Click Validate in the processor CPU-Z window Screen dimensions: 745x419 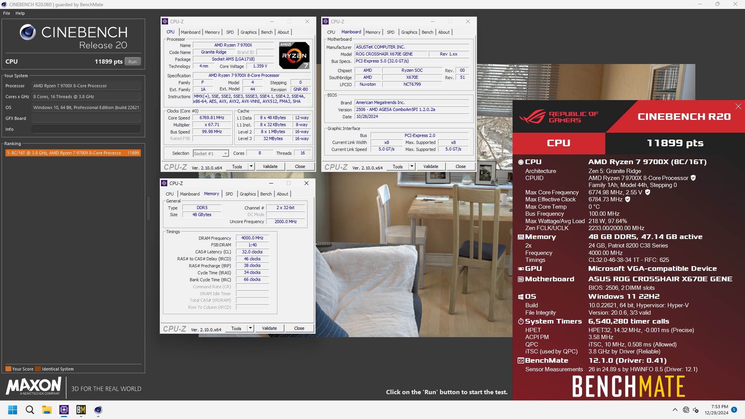[270, 166]
